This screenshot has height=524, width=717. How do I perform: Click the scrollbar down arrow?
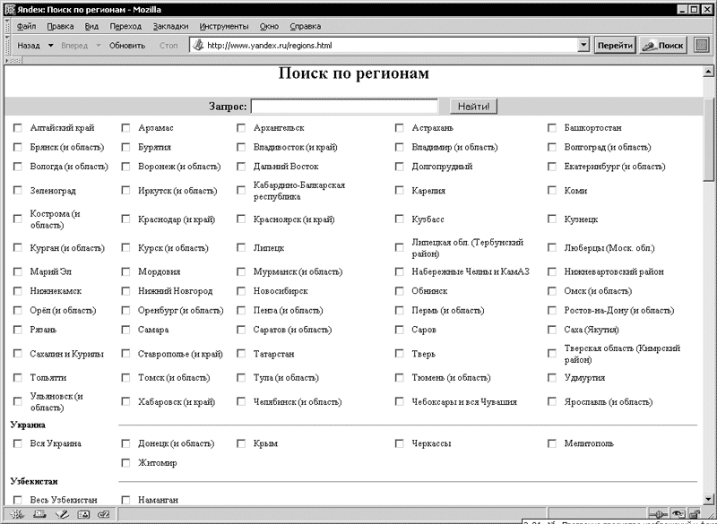pyautogui.click(x=708, y=500)
